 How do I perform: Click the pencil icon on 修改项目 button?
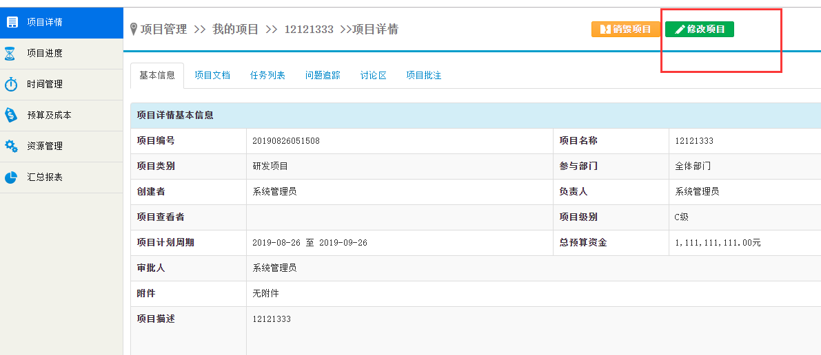click(x=680, y=30)
